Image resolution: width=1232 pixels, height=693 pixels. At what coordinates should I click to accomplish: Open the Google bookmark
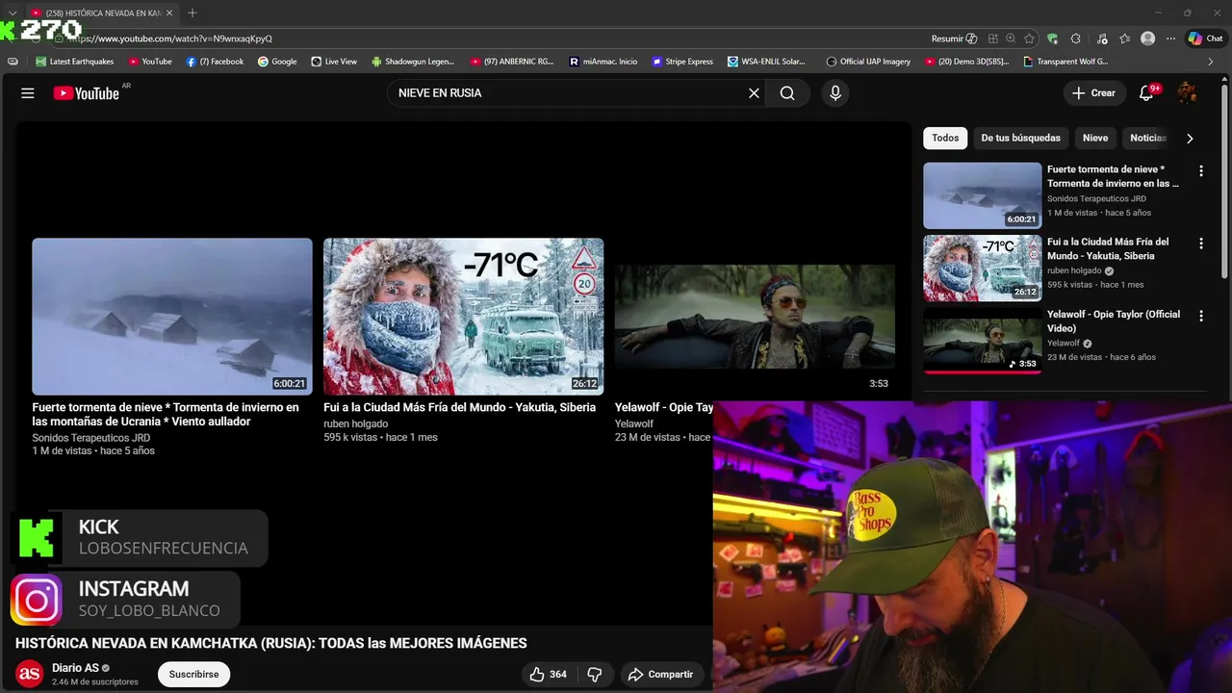[x=277, y=62]
